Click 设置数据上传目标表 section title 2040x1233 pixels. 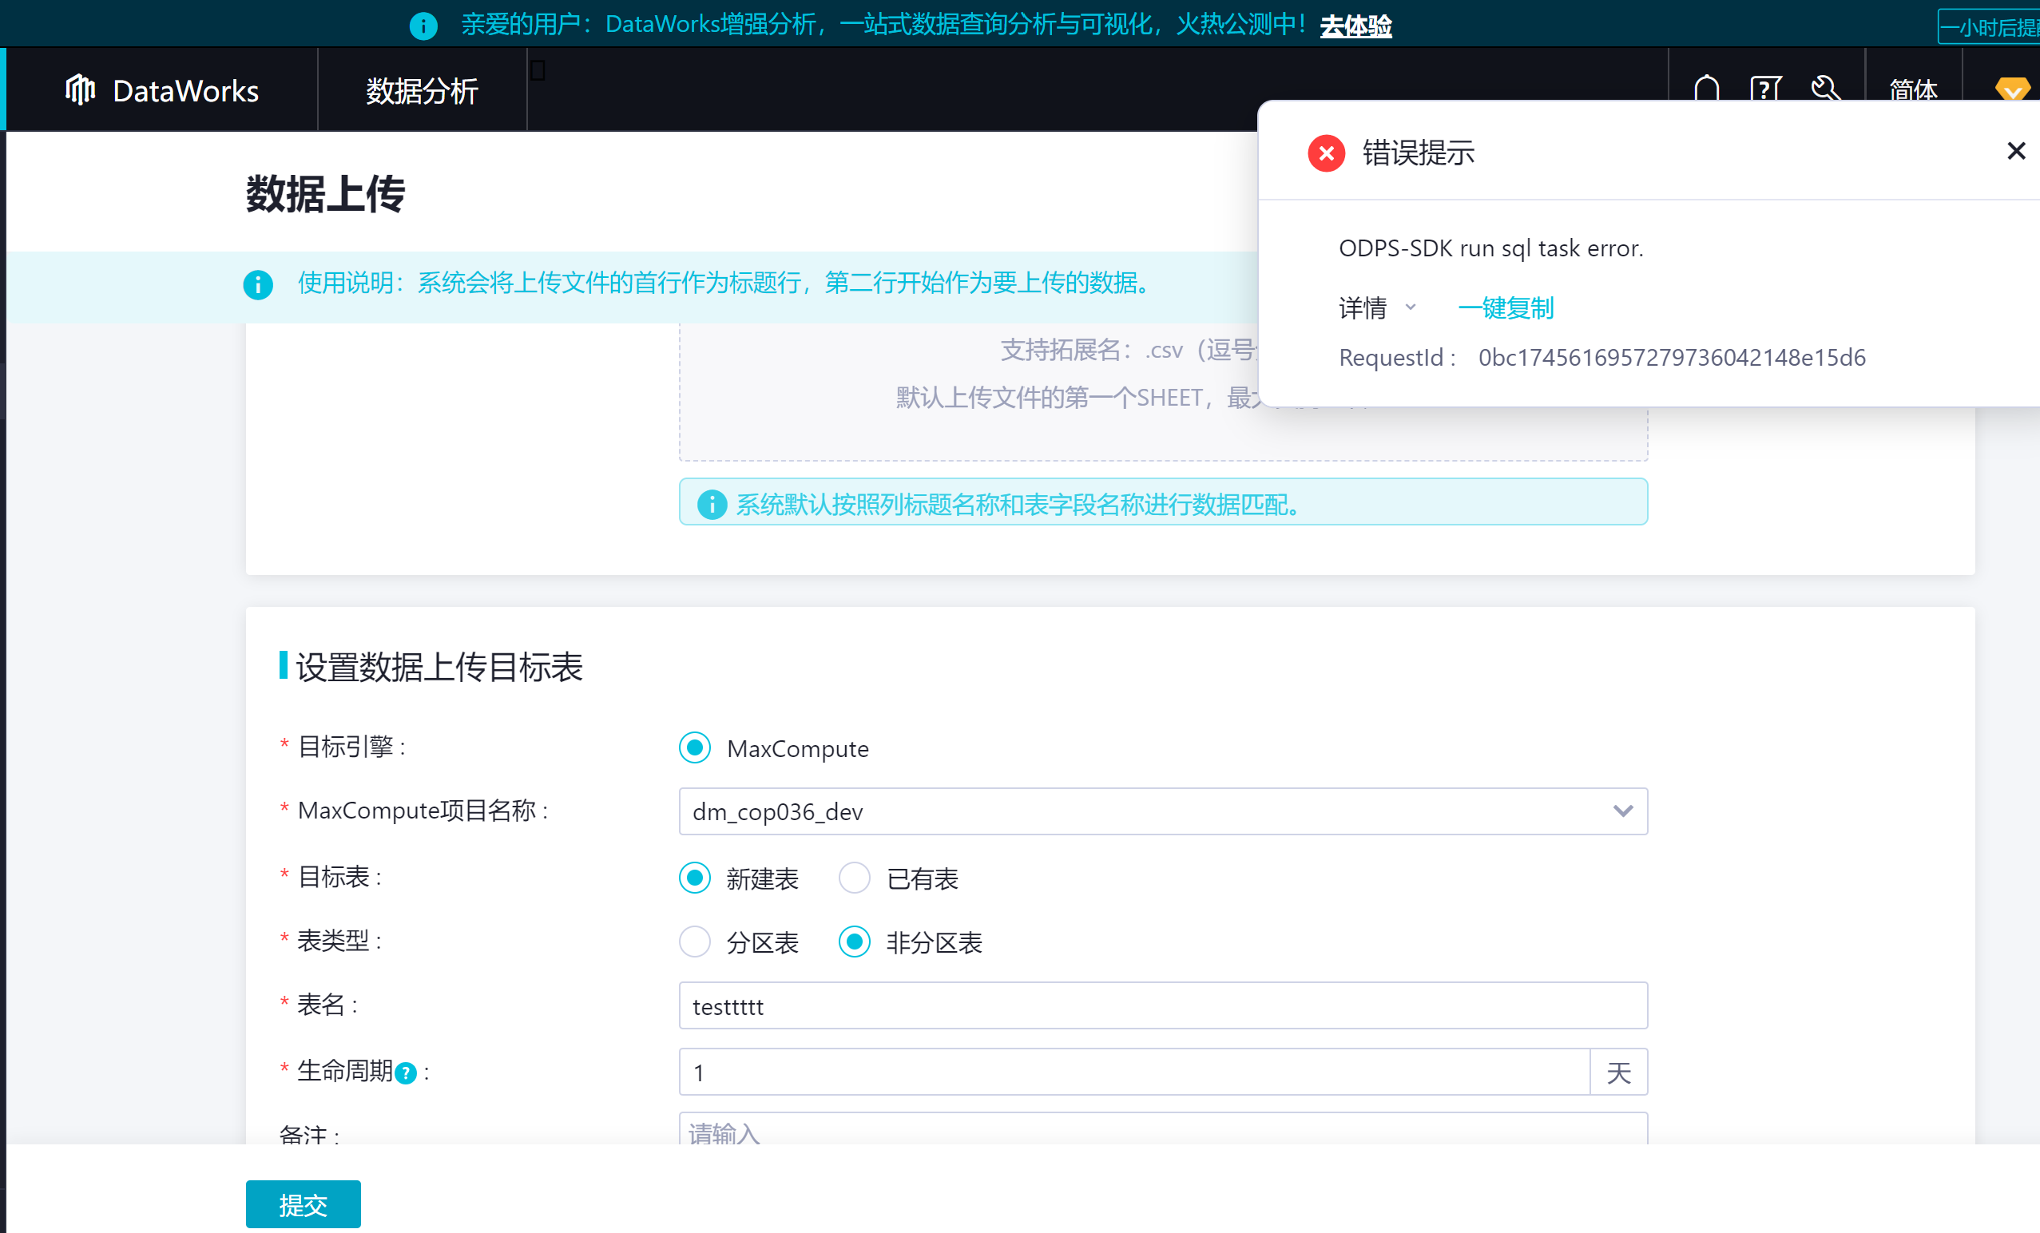(x=439, y=666)
